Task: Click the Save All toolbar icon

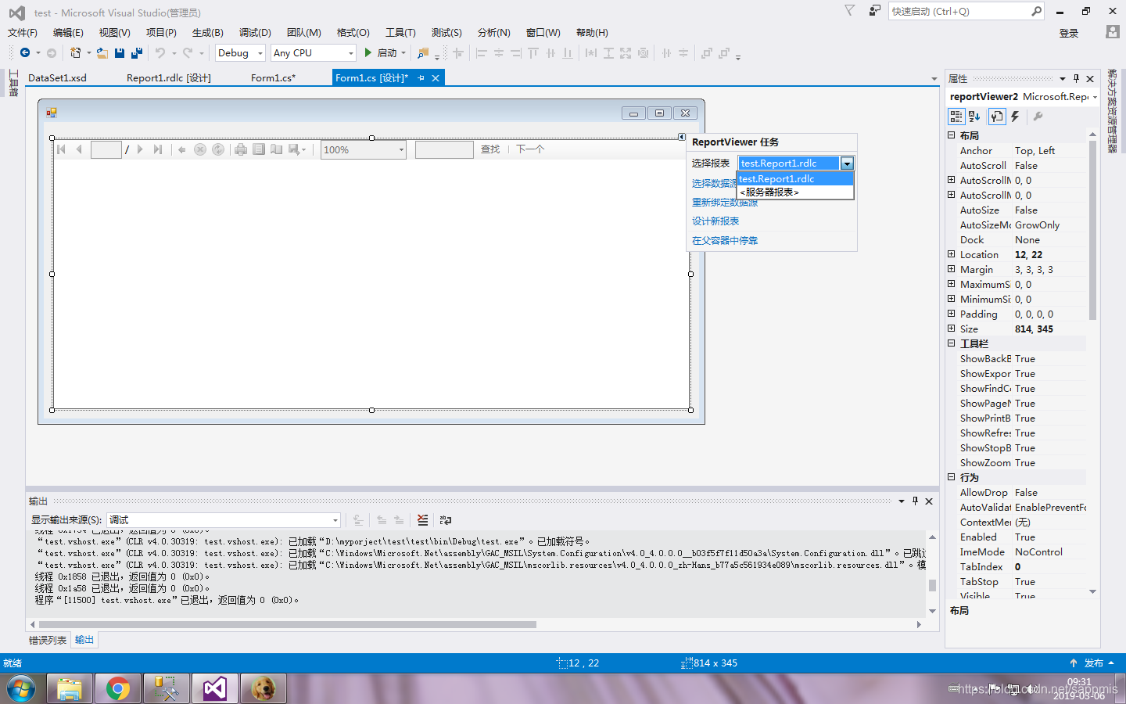Action: coord(137,53)
